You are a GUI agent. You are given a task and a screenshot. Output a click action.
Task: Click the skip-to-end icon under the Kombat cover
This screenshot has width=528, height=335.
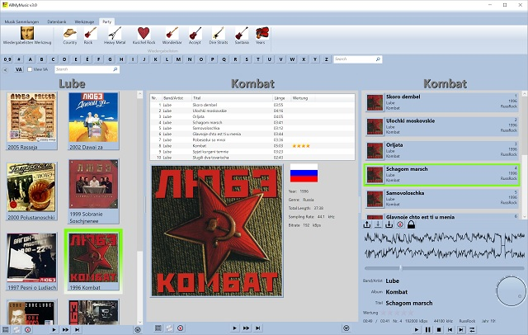[257, 328]
